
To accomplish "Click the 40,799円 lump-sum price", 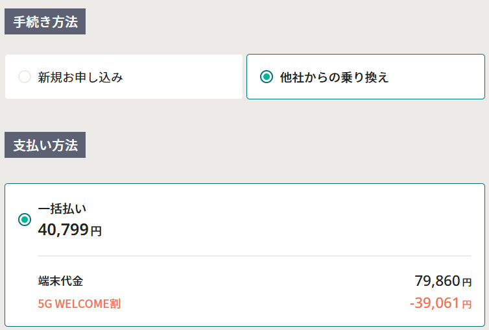I will point(70,230).
